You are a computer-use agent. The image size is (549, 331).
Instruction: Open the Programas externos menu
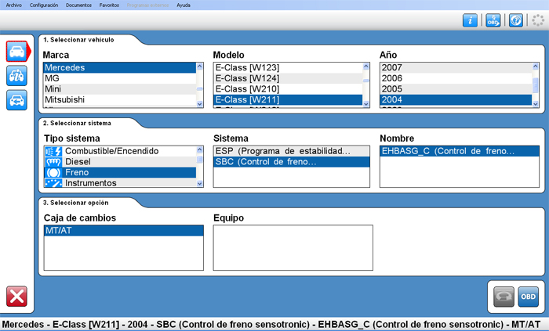pyautogui.click(x=147, y=5)
